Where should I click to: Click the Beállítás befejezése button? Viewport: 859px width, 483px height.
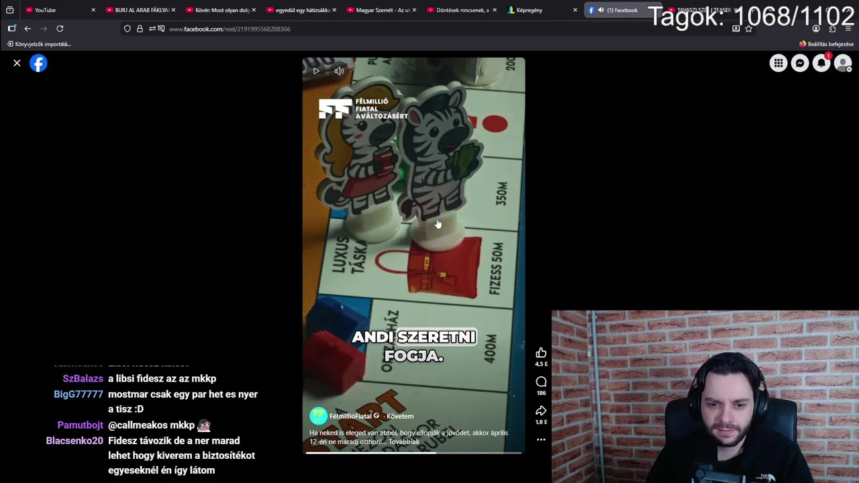(826, 44)
